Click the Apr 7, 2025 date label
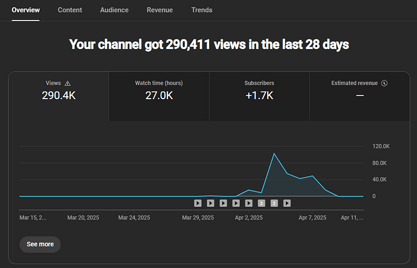417x268 pixels. (312, 218)
